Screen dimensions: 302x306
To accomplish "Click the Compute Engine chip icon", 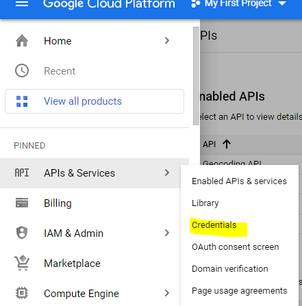I will pos(22,293).
